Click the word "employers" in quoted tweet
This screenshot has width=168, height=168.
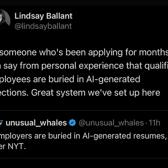point(16,136)
